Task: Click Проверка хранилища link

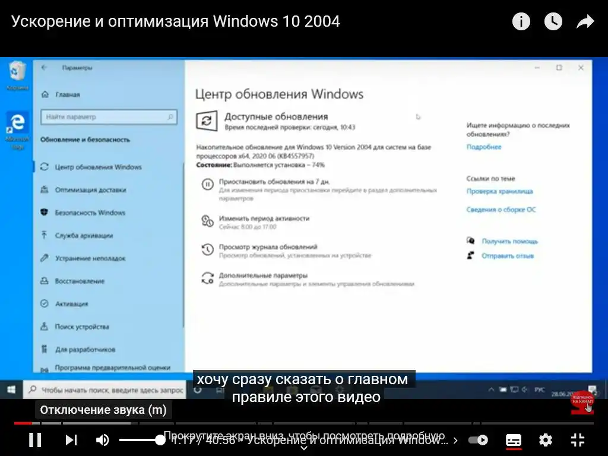Action: coord(499,191)
